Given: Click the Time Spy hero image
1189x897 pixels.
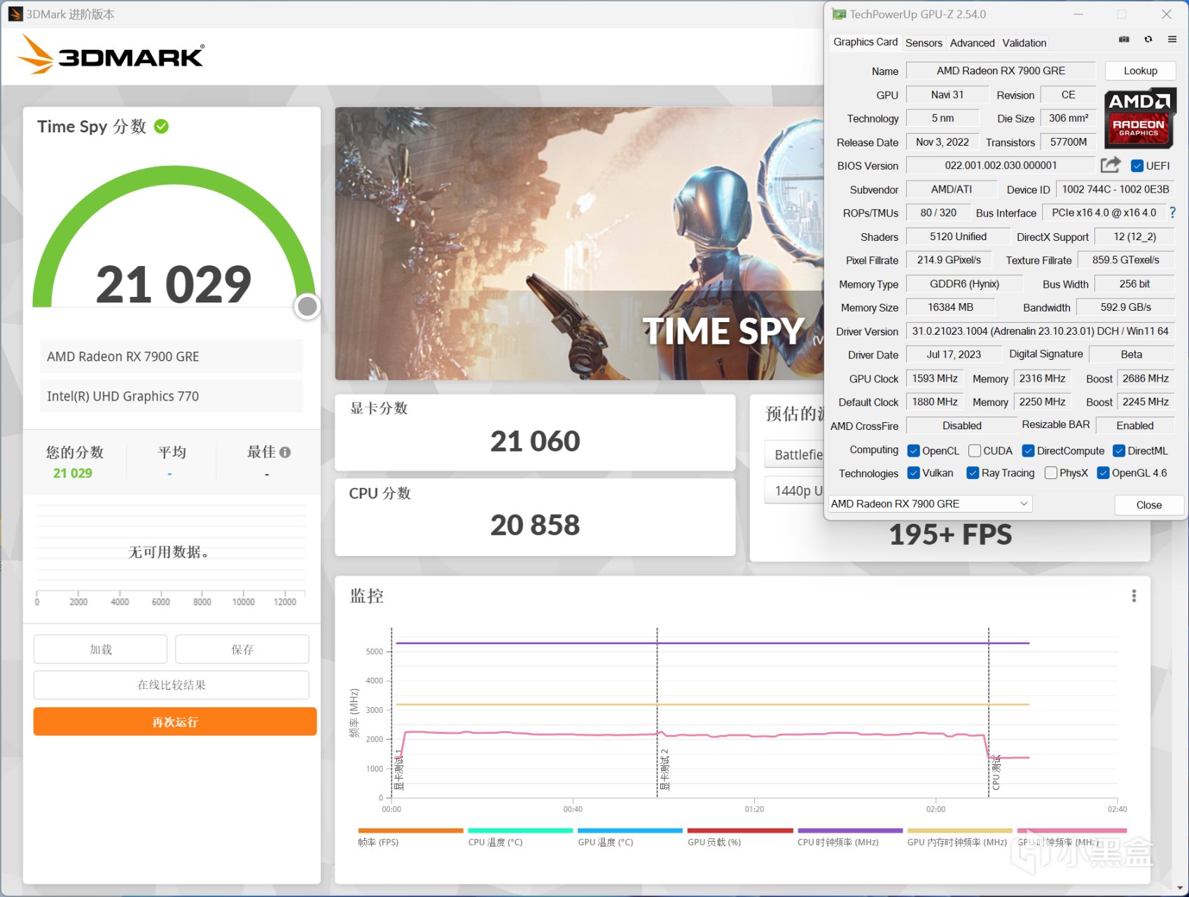Looking at the screenshot, I should pos(579,244).
